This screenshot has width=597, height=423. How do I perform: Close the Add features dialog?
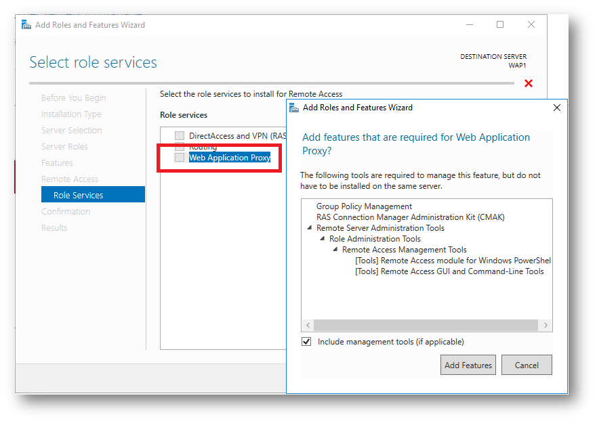[x=557, y=108]
